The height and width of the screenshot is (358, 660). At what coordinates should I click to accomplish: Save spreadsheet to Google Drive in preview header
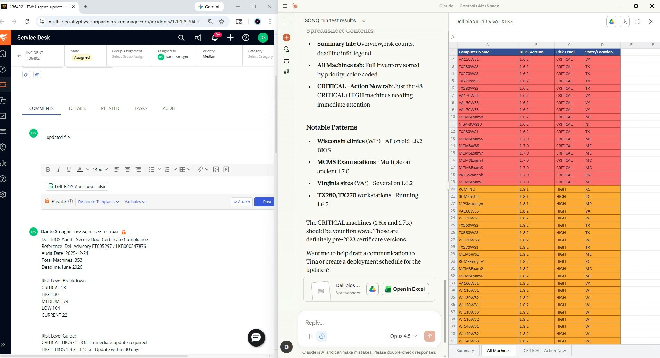[x=612, y=22]
